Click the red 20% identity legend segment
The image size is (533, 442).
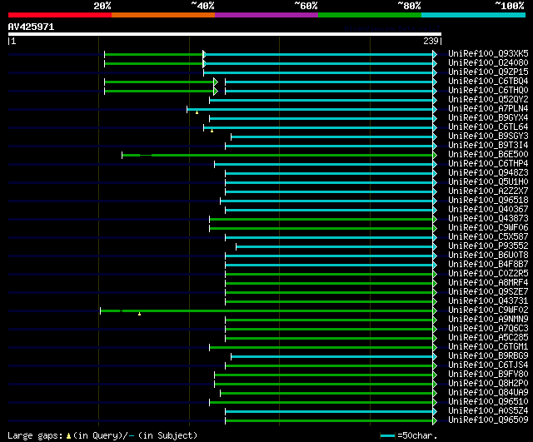[60, 15]
